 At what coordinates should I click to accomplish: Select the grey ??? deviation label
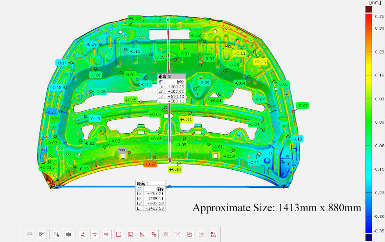122,150
